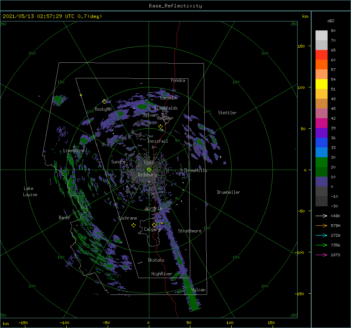
Task: Click the Airdrie city label
Action: (x=154, y=208)
